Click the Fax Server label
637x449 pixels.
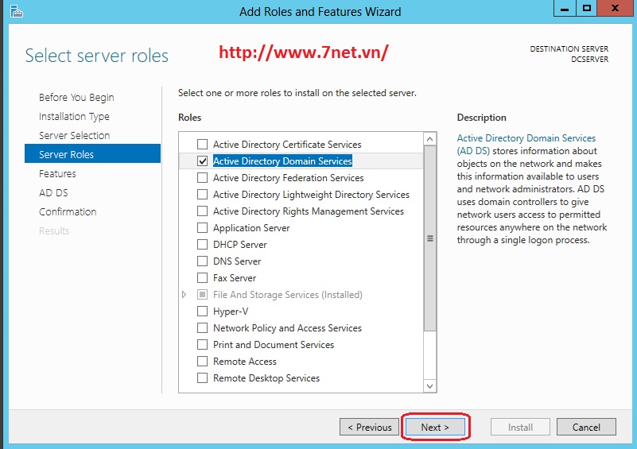pos(235,278)
